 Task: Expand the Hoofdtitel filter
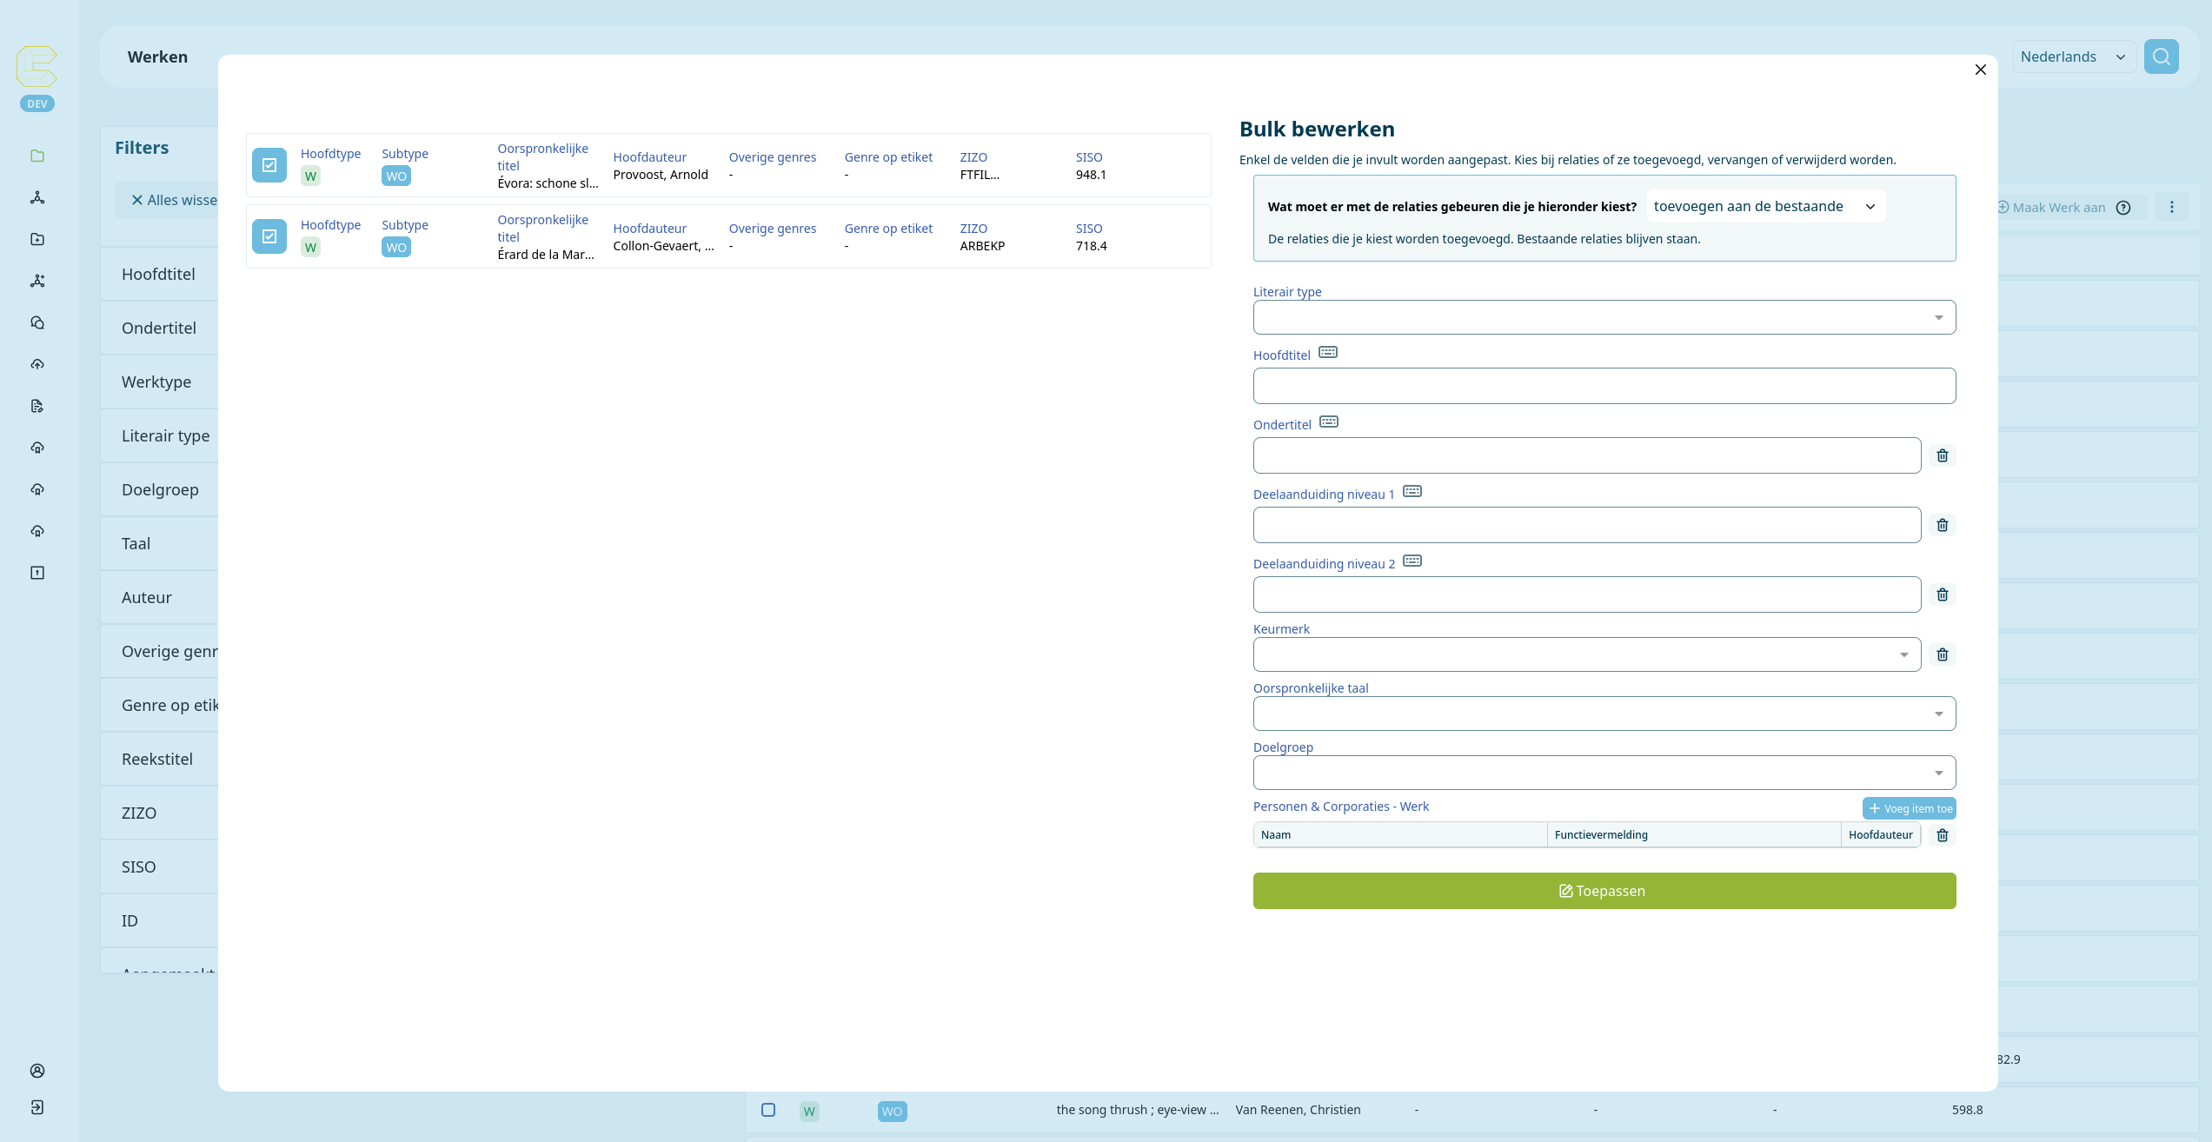(x=160, y=275)
